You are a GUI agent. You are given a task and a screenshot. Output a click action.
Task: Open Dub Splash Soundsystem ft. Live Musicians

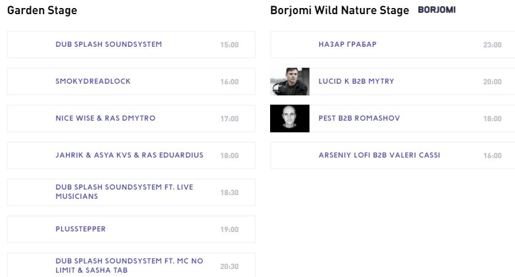pyautogui.click(x=129, y=192)
